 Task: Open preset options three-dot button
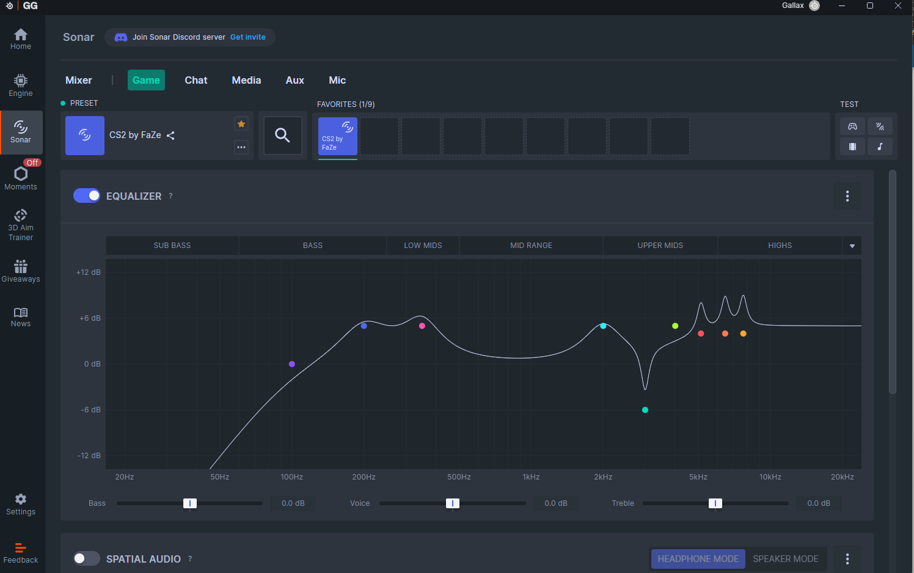[241, 147]
